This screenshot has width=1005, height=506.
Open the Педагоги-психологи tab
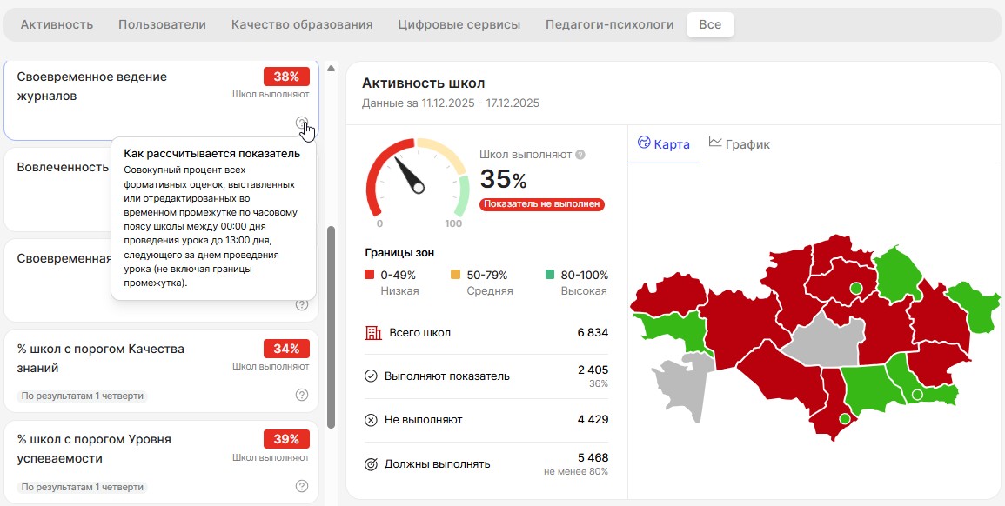point(609,24)
